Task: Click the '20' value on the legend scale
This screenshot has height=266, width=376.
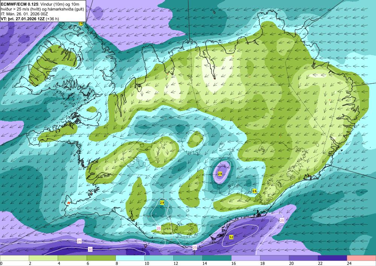Action: click(x=291, y=263)
